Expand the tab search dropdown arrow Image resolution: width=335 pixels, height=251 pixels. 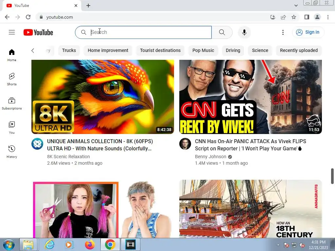[296, 6]
